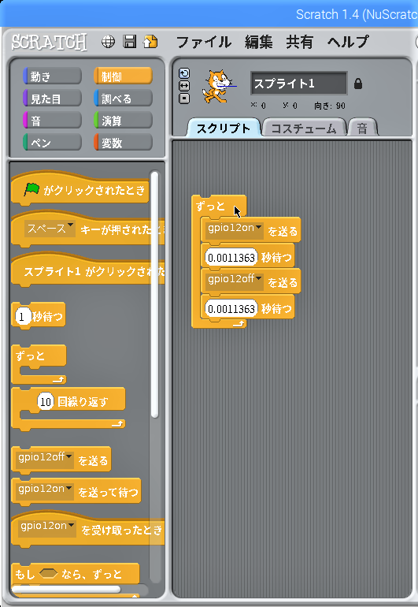Click the save project floppy icon
Viewport: 418px width, 607px height.
tap(130, 42)
